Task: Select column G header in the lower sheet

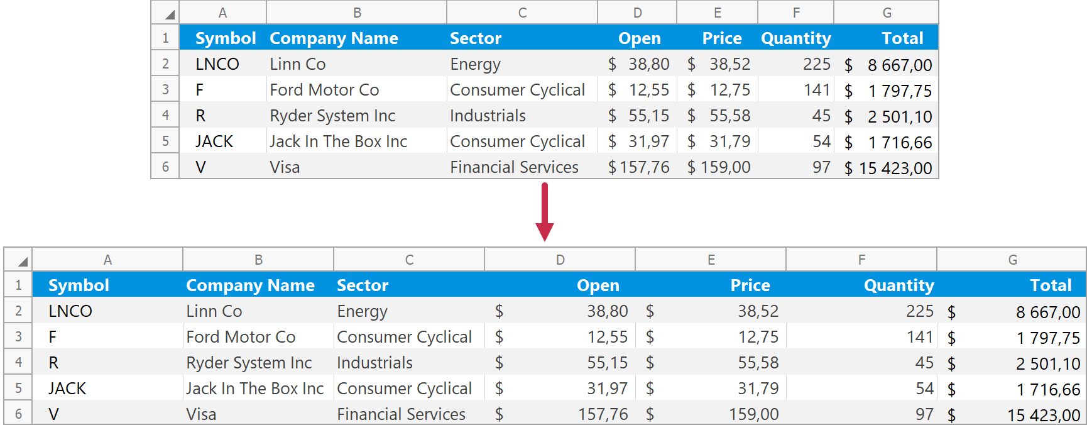Action: 1012,260
